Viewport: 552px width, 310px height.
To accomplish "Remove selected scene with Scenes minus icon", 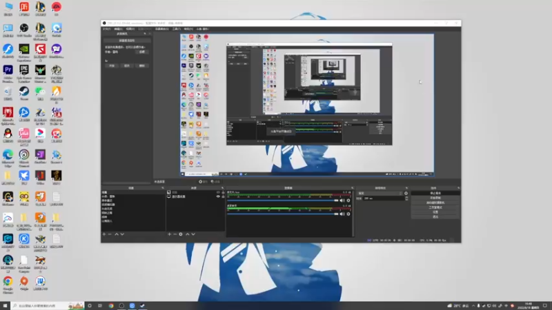I will pos(110,234).
